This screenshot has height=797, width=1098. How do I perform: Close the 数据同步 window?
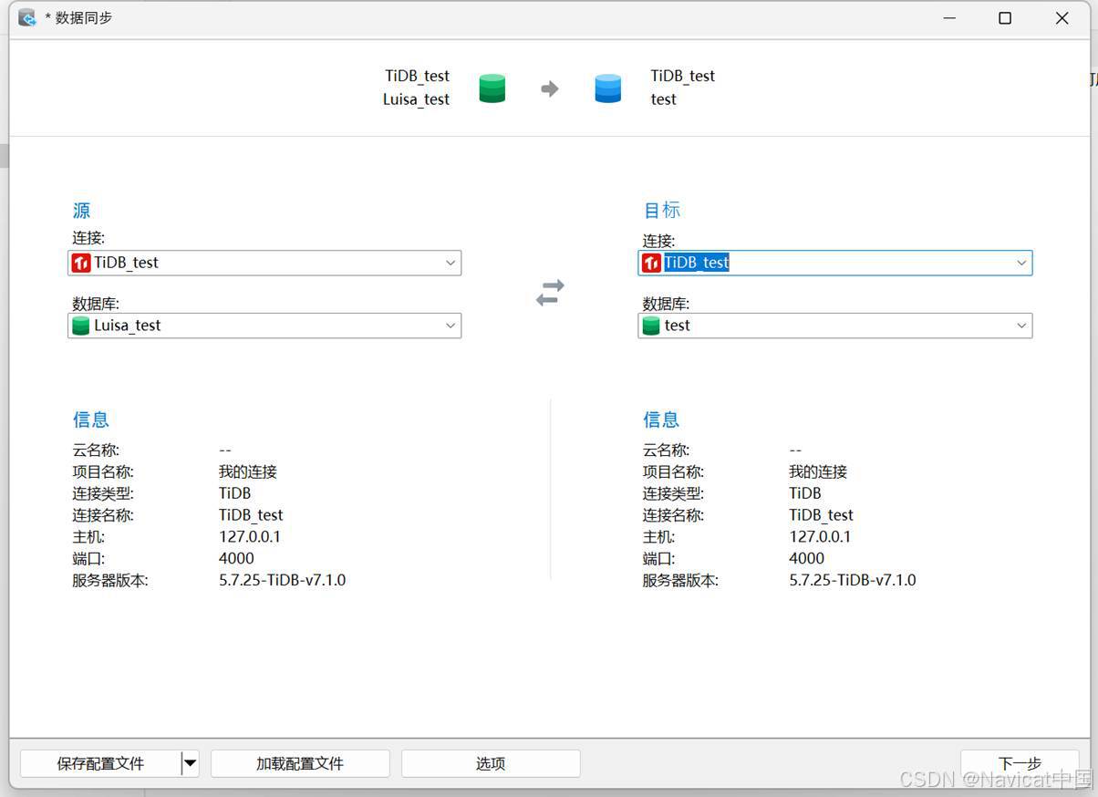[x=1062, y=18]
